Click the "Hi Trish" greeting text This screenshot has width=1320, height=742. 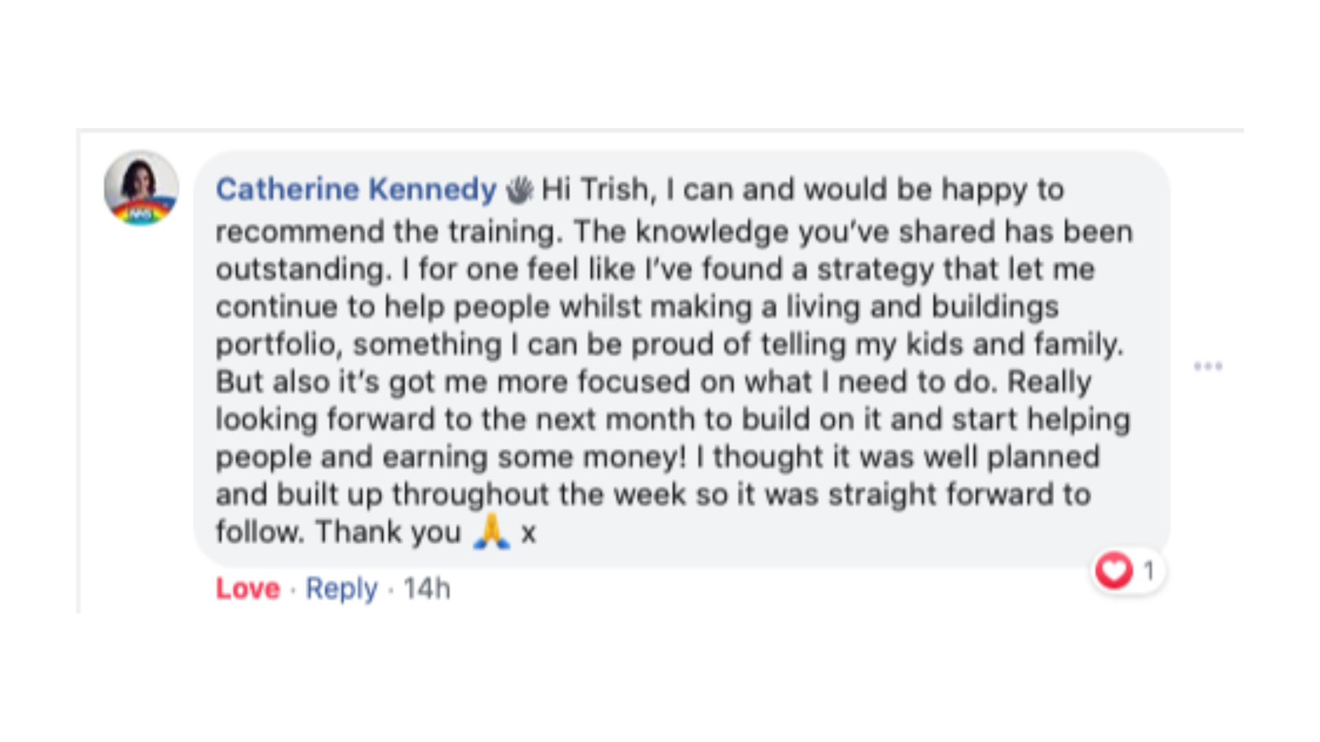(595, 190)
